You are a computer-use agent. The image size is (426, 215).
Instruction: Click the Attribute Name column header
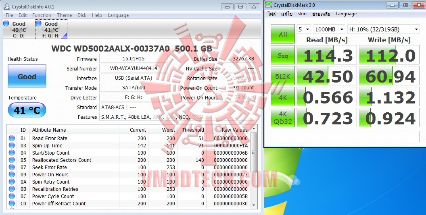tap(49, 130)
